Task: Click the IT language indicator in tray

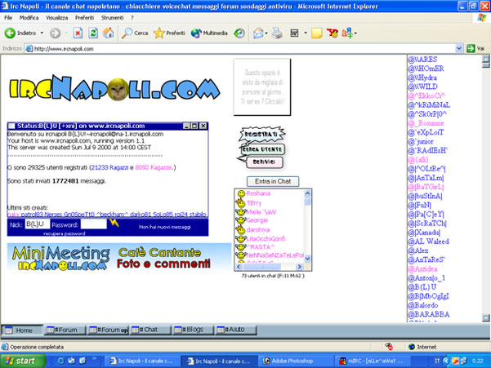Action: click(437, 361)
